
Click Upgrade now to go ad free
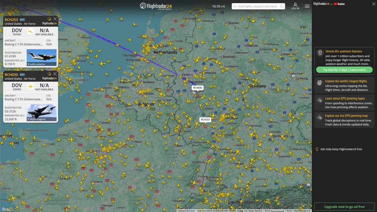click(344, 207)
